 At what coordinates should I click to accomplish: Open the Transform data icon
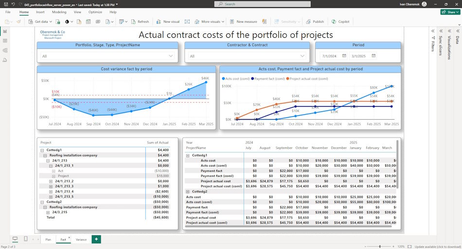click(121, 22)
